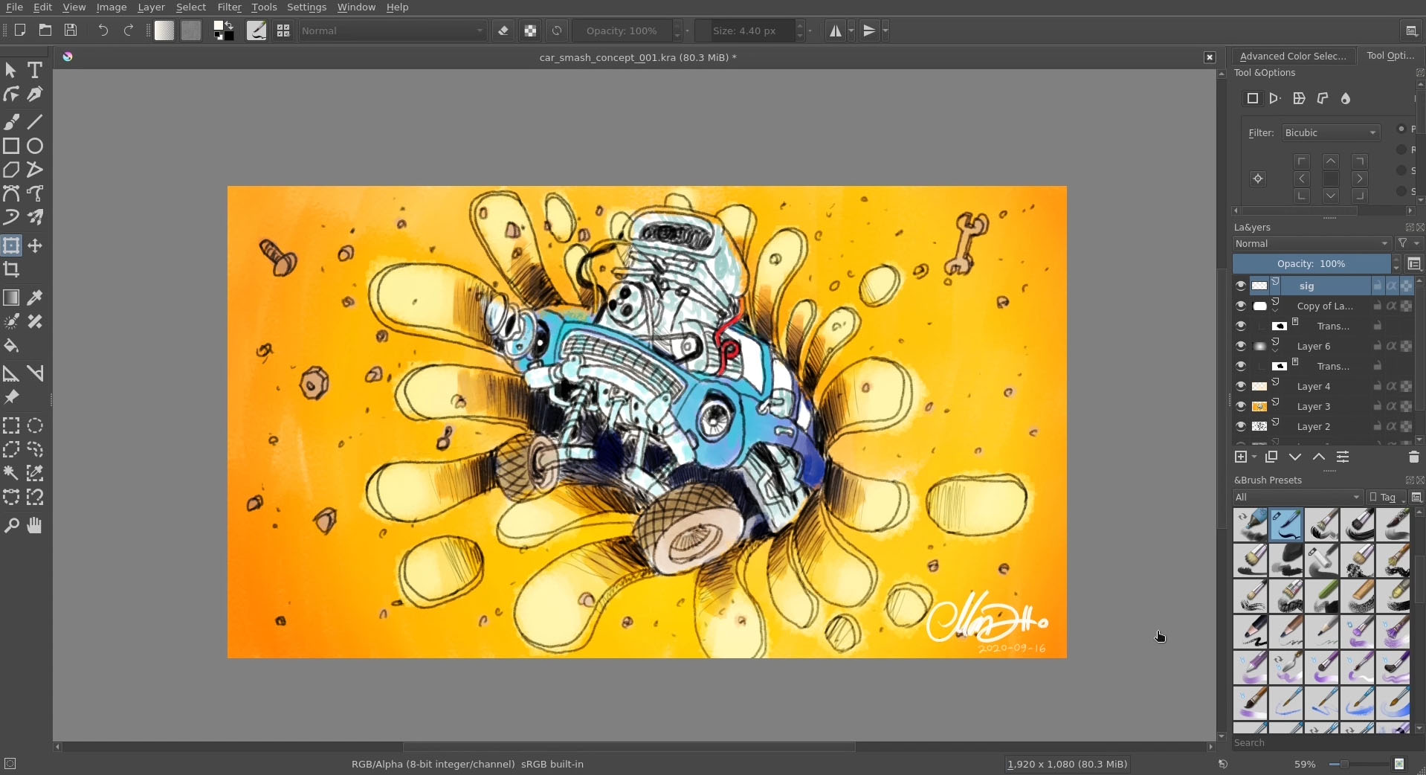Select the Rectangular Selection tool
This screenshot has height=775, width=1426.
[x=12, y=425]
